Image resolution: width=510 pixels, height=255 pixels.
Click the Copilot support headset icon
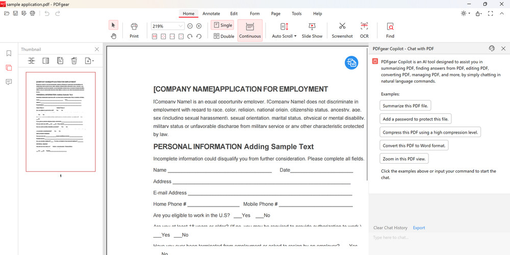tap(492, 48)
